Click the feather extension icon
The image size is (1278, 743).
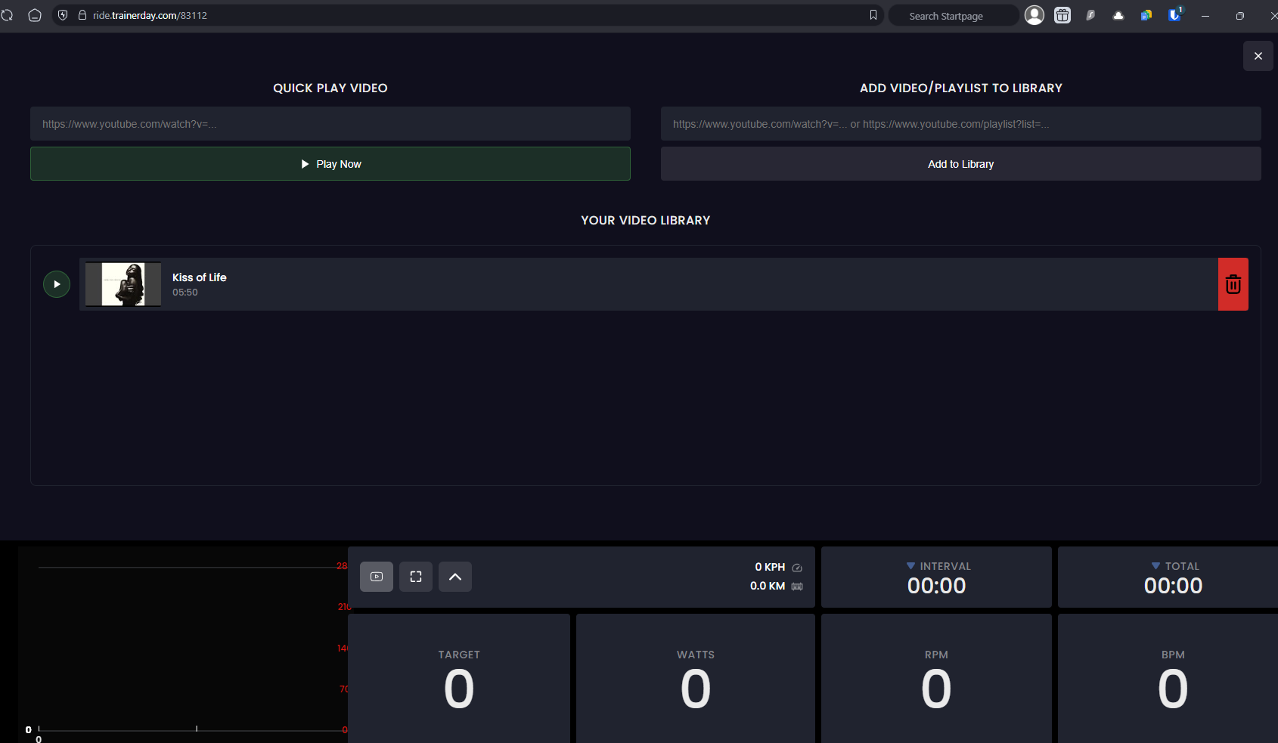pos(1090,15)
